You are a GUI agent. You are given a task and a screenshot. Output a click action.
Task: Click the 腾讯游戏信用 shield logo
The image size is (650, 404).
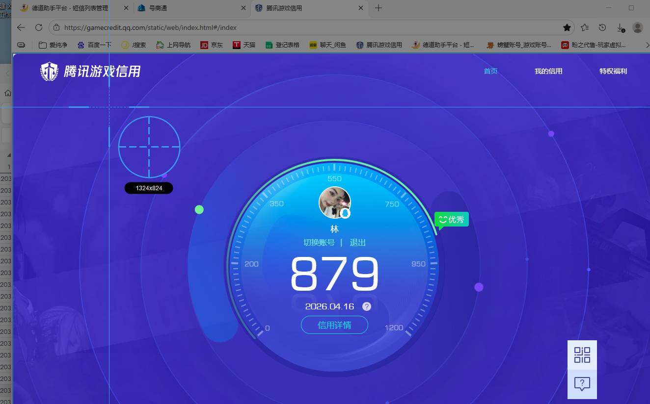pos(49,72)
